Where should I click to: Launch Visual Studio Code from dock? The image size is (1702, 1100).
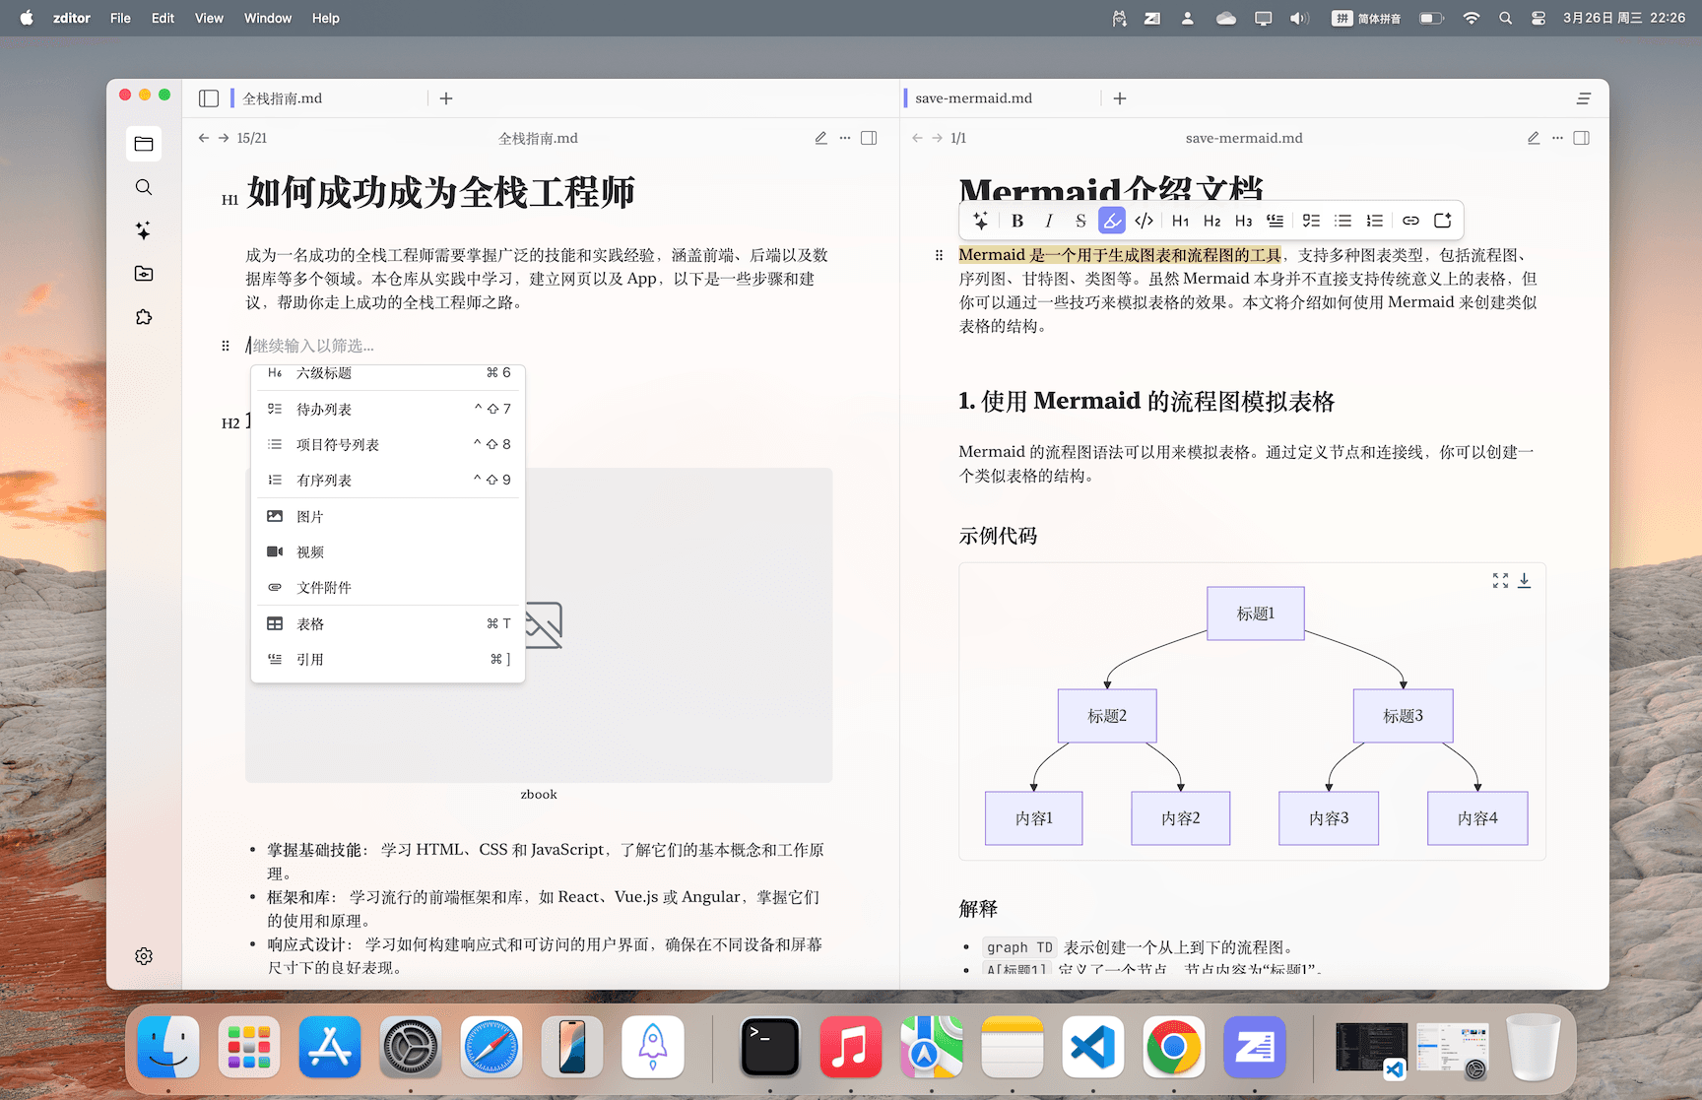(1093, 1047)
